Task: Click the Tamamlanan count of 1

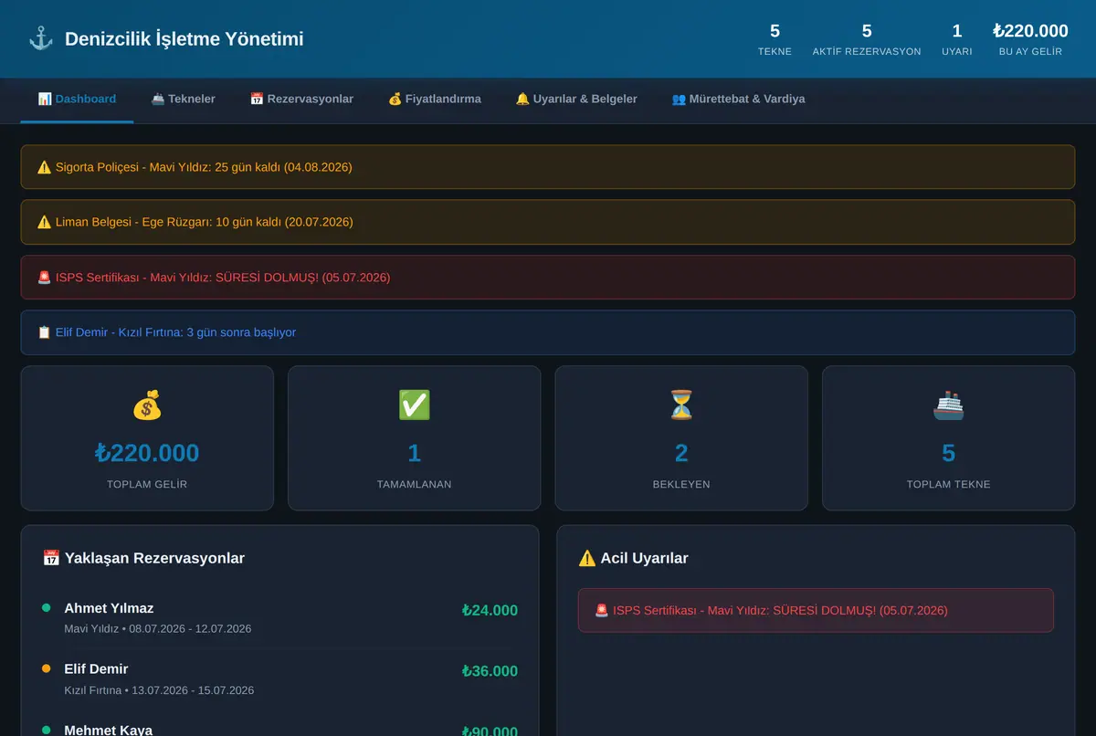Action: click(414, 453)
